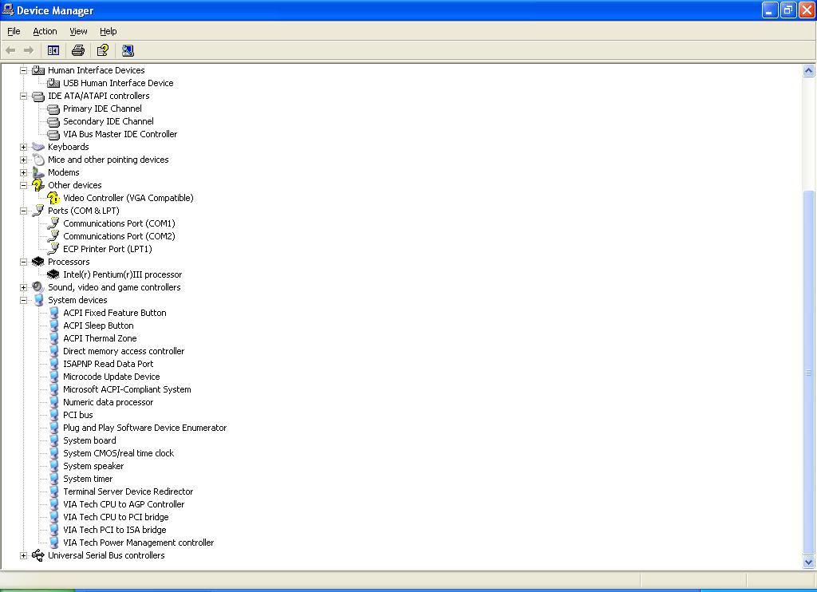The image size is (817, 592).
Task: Click the scrollbar up arrow
Action: point(809,70)
